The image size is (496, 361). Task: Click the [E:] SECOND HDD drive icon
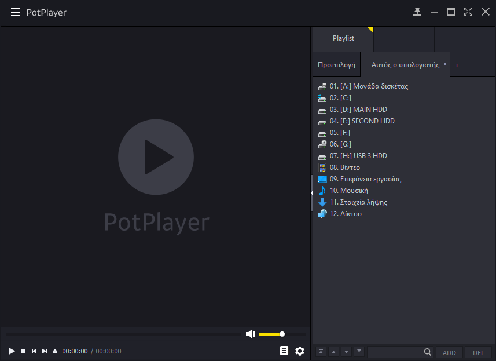pyautogui.click(x=322, y=122)
